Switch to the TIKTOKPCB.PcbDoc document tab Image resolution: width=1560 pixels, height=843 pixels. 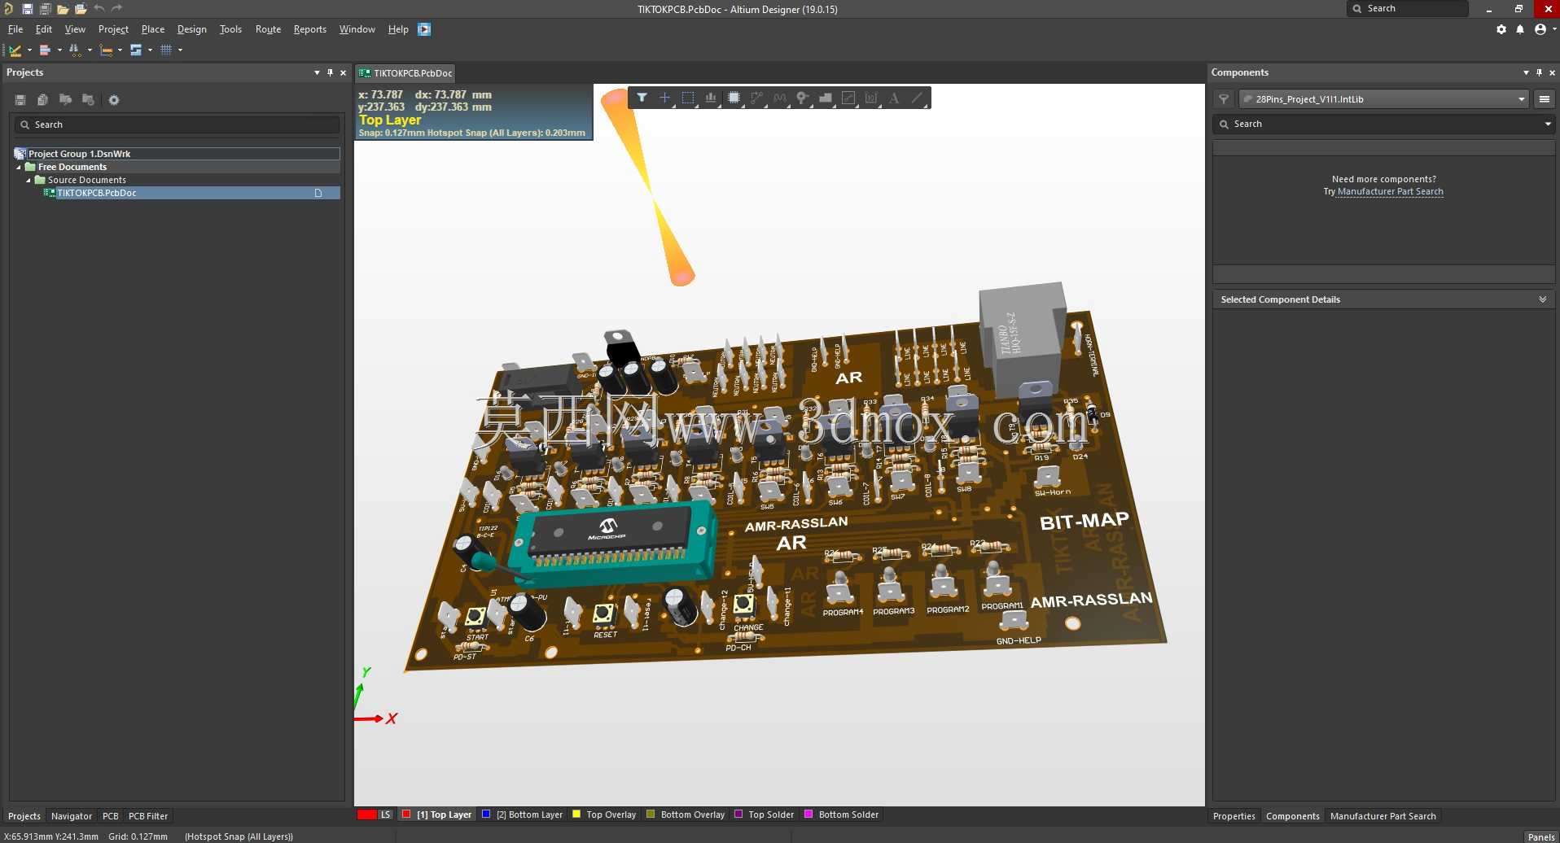(x=405, y=73)
